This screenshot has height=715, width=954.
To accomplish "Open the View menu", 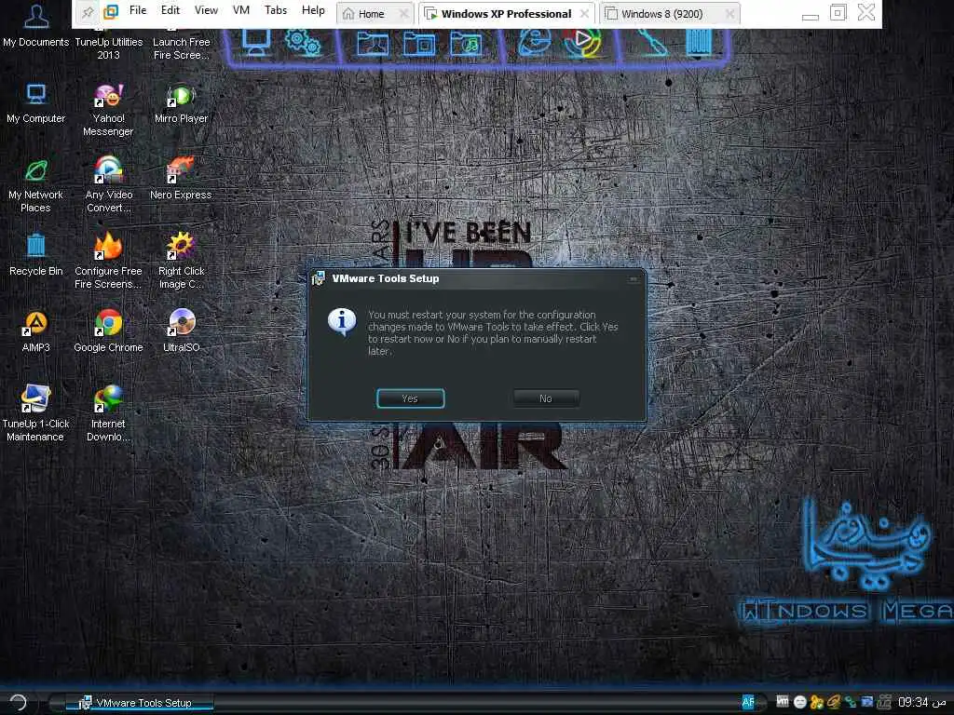I will click(206, 10).
